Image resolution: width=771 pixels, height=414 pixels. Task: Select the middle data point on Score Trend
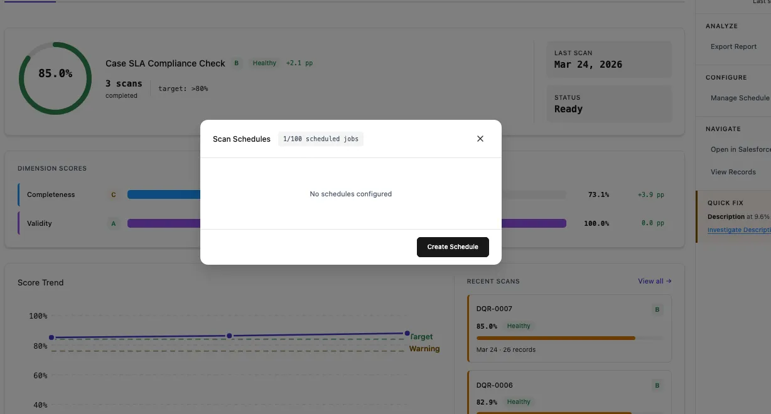point(230,336)
